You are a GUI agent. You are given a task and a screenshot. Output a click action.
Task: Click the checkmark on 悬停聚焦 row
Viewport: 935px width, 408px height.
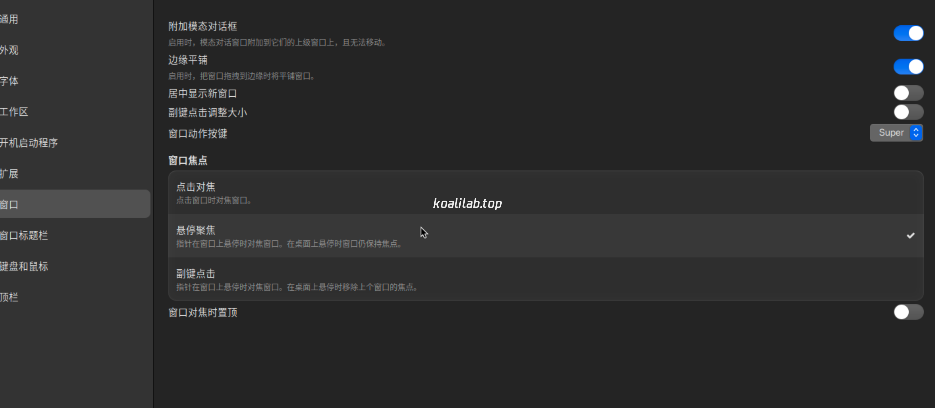coord(910,236)
